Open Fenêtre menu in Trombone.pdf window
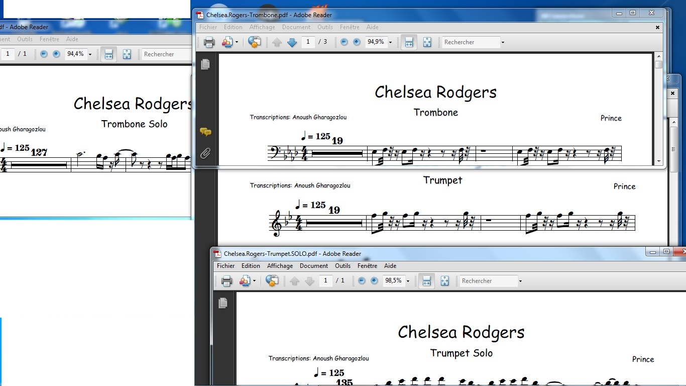686x386 pixels. tap(350, 27)
